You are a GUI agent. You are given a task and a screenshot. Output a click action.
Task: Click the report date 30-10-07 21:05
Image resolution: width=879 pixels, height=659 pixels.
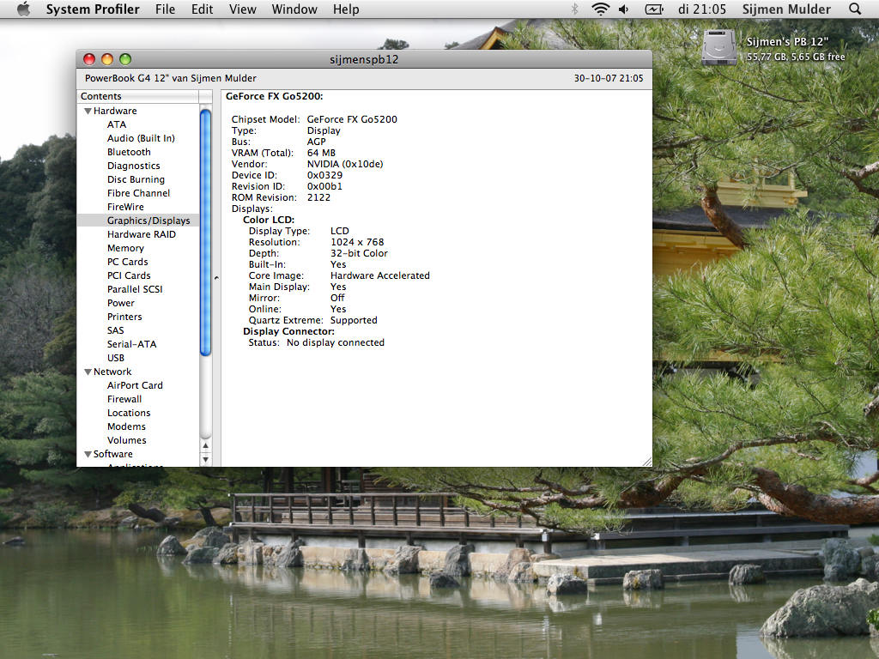[x=609, y=78]
